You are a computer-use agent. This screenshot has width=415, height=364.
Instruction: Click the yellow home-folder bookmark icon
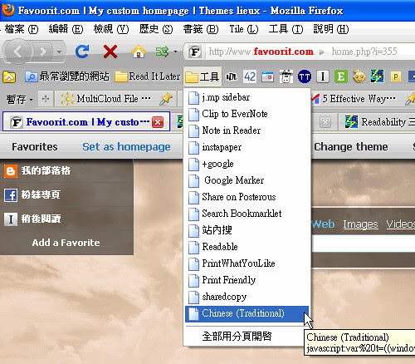(9, 76)
